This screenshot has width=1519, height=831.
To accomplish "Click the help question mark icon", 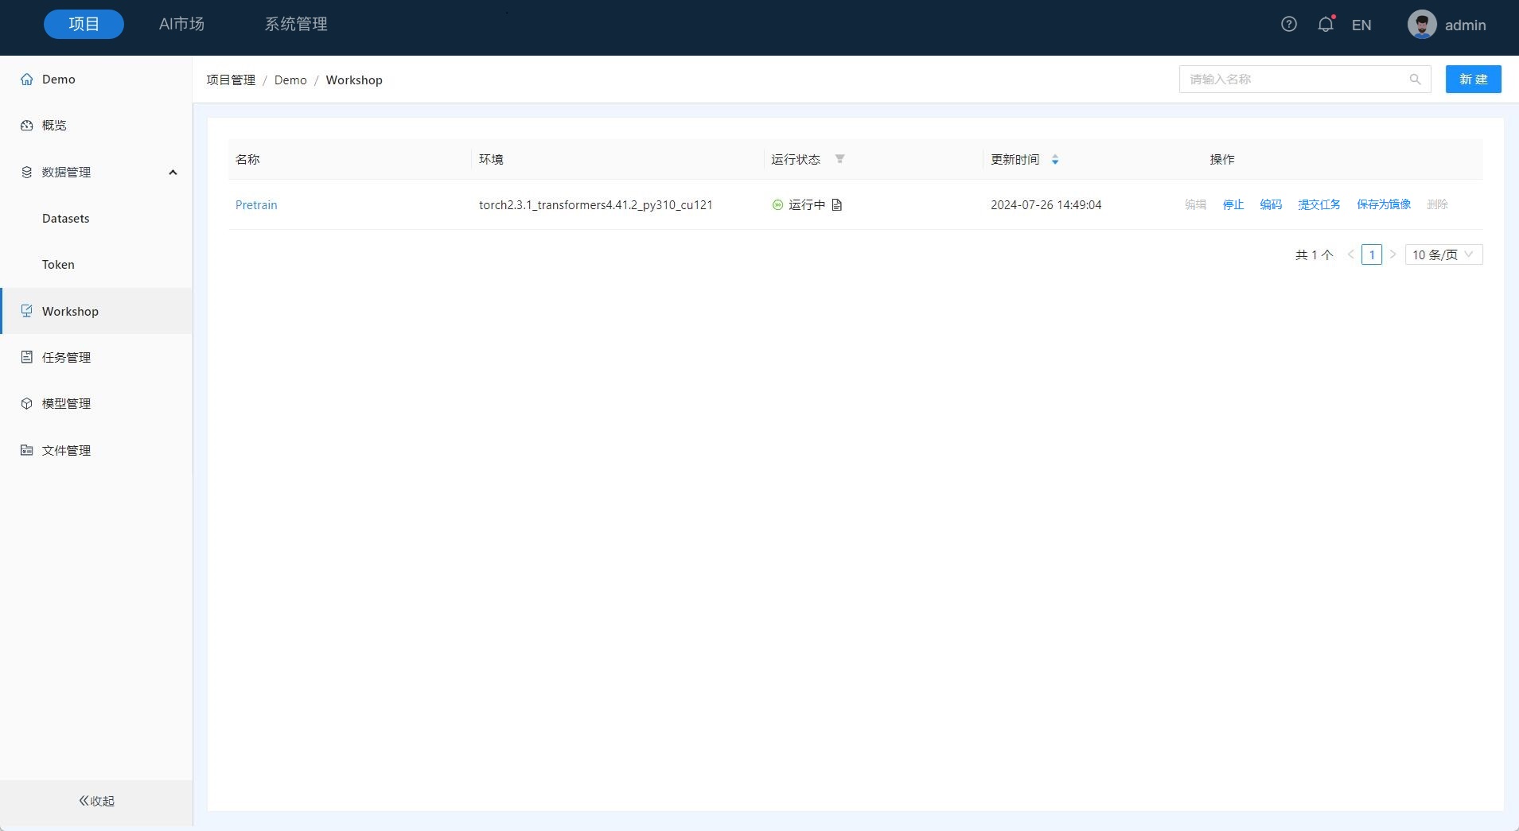I will click(x=1288, y=25).
